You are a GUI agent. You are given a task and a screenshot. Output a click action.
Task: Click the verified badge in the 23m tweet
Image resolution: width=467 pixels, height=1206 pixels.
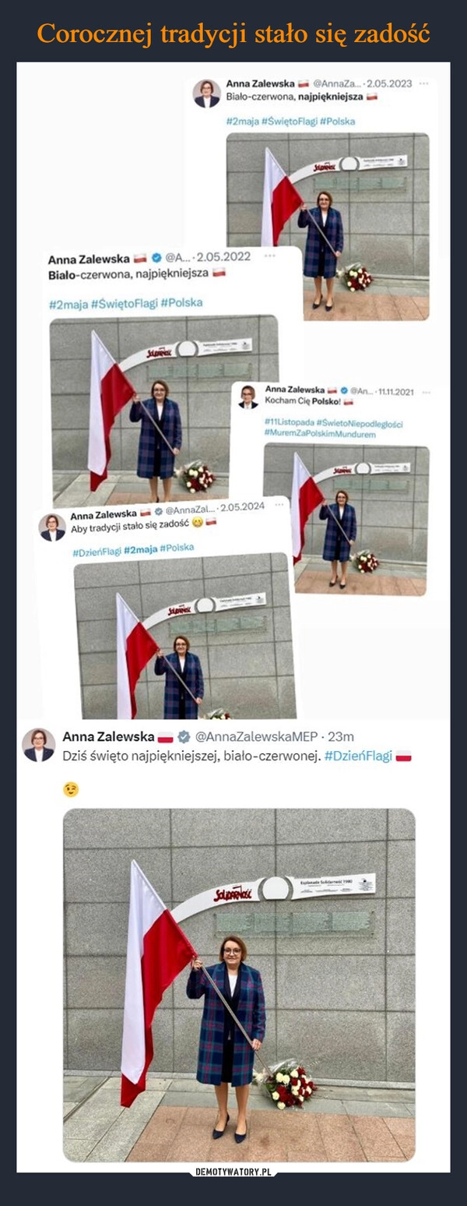[184, 736]
